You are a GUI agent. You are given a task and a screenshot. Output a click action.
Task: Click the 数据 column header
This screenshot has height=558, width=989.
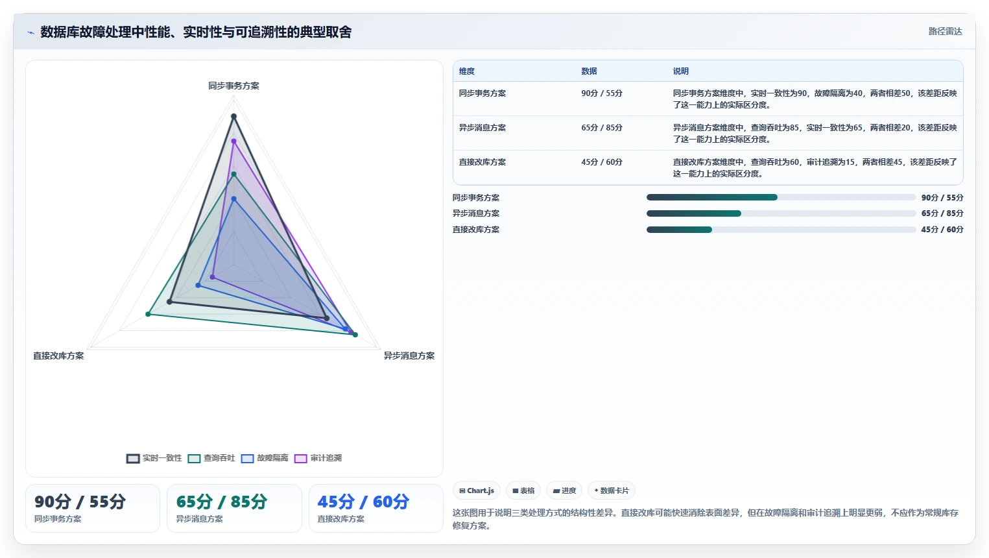tap(589, 71)
